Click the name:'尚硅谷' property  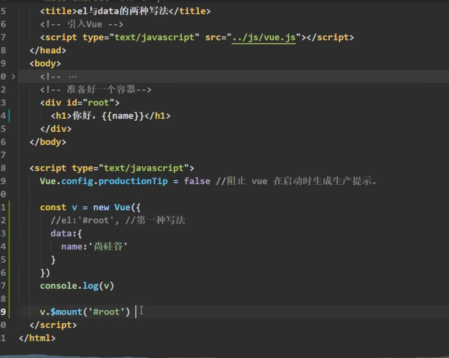point(94,246)
